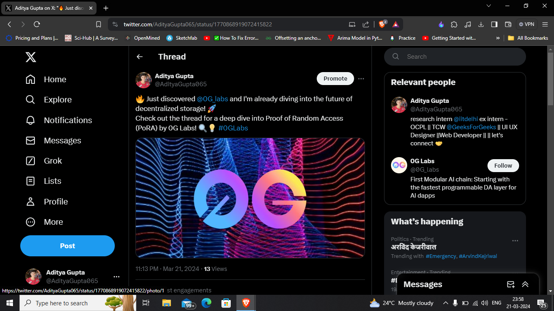The height and width of the screenshot is (311, 554).
Task: Click the share icon in the address bar
Action: coord(365,24)
